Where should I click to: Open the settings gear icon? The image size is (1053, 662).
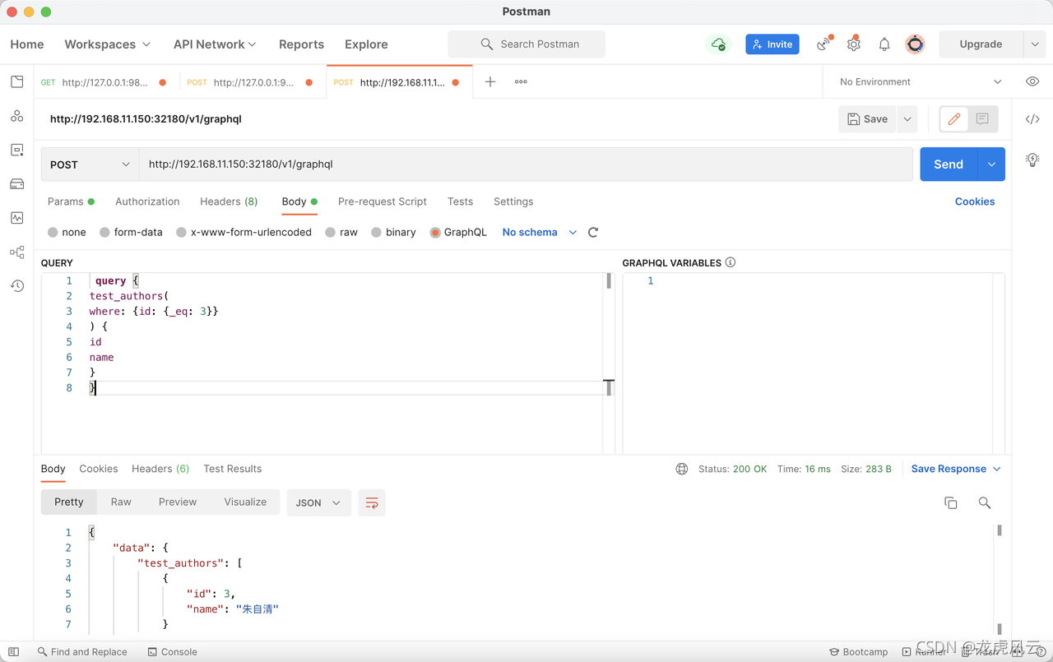point(854,44)
